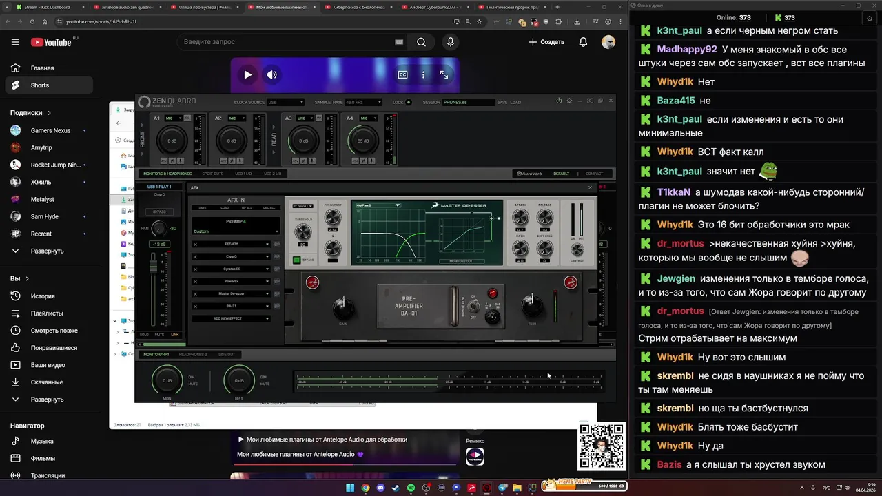882x496 pixels.
Task: Open the Sample Rate 48.0 kHz dropdown
Action: click(x=362, y=102)
